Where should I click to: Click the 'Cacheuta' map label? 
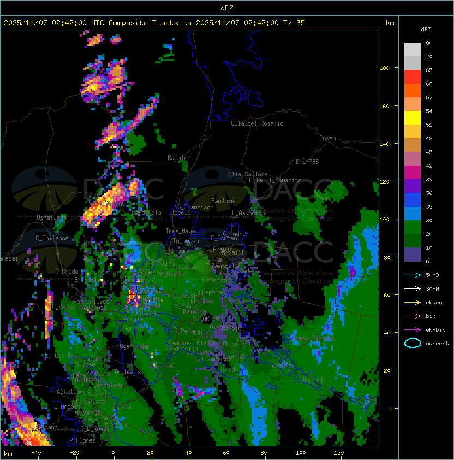coord(93,308)
